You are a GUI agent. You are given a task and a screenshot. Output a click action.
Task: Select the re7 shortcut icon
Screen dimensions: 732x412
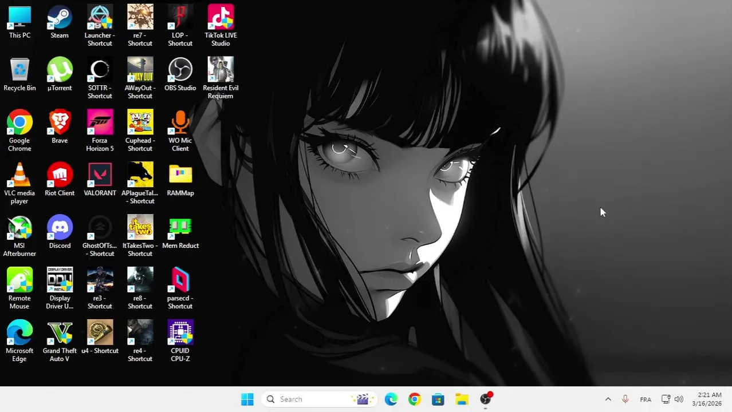pos(140,26)
